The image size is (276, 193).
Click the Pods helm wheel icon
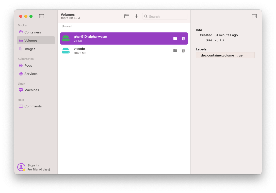21,66
